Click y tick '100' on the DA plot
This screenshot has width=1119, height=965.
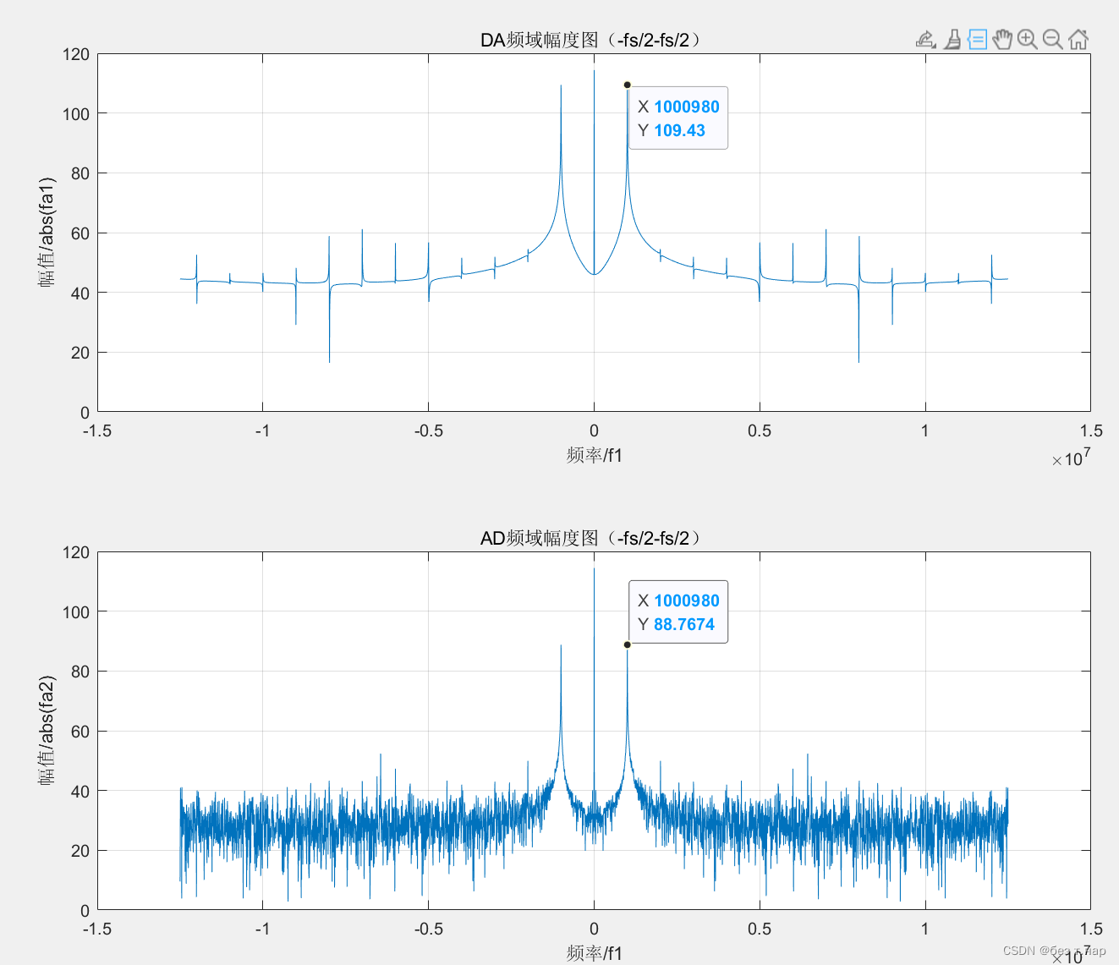coord(76,113)
